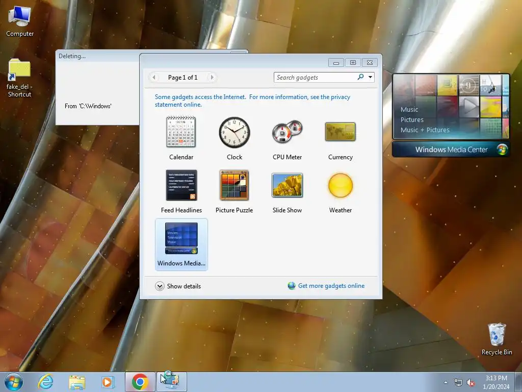The width and height of the screenshot is (522, 392).
Task: Show hidden tray icons arrow
Action: point(446,382)
